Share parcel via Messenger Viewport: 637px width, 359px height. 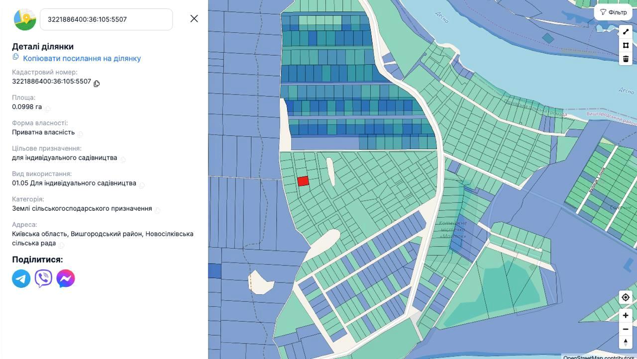pos(66,278)
